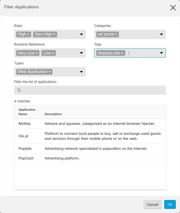Image resolution: width=180 pixels, height=213 pixels.
Task: Expand the Risks dropdown arrow
Action: coord(81,34)
